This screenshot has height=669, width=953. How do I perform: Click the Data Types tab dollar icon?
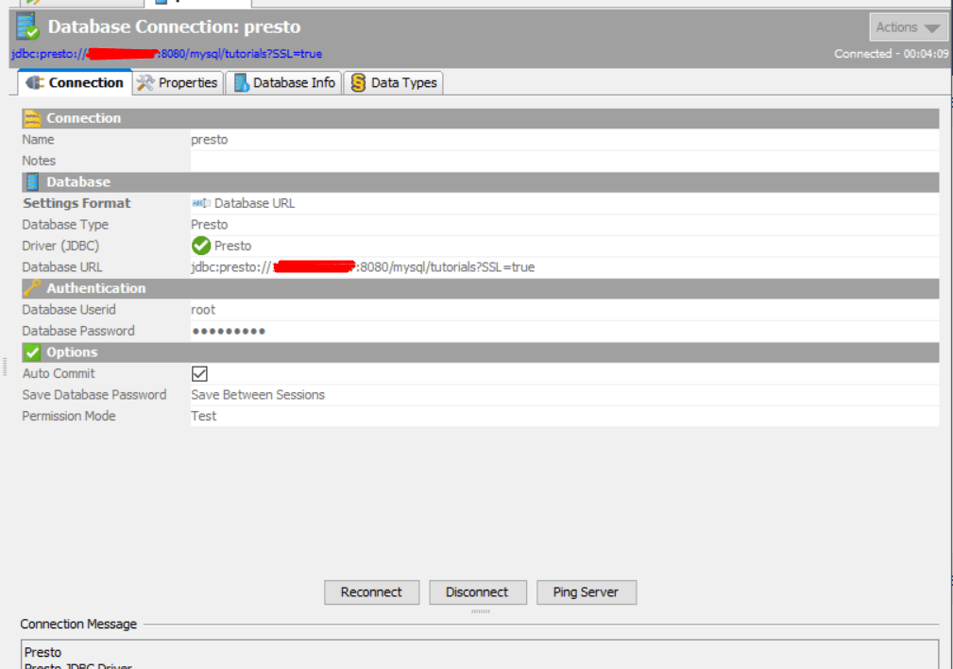pos(357,81)
